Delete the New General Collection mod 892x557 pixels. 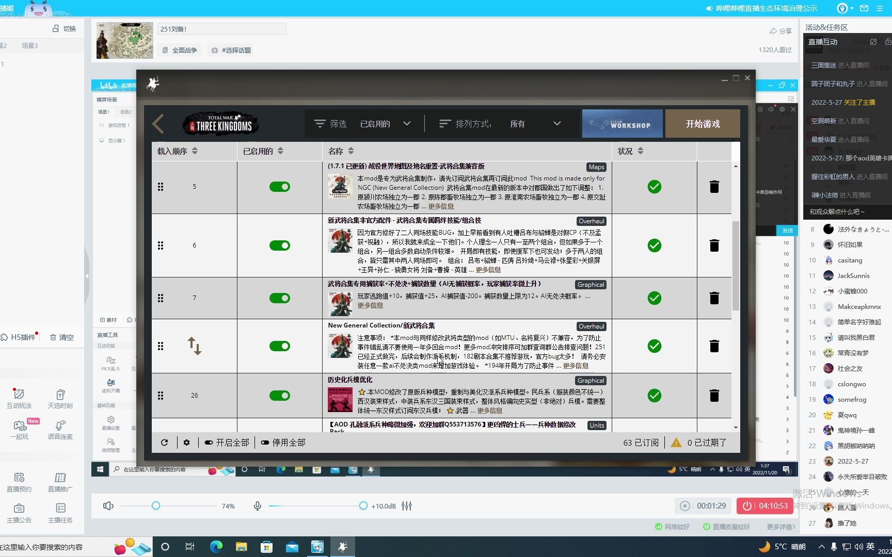tap(714, 346)
